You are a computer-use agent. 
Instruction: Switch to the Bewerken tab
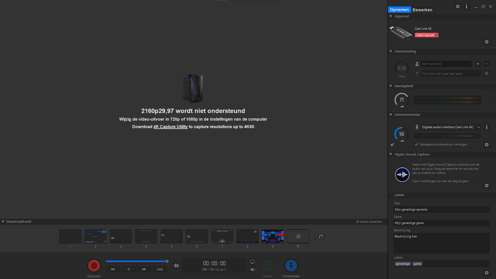422,10
